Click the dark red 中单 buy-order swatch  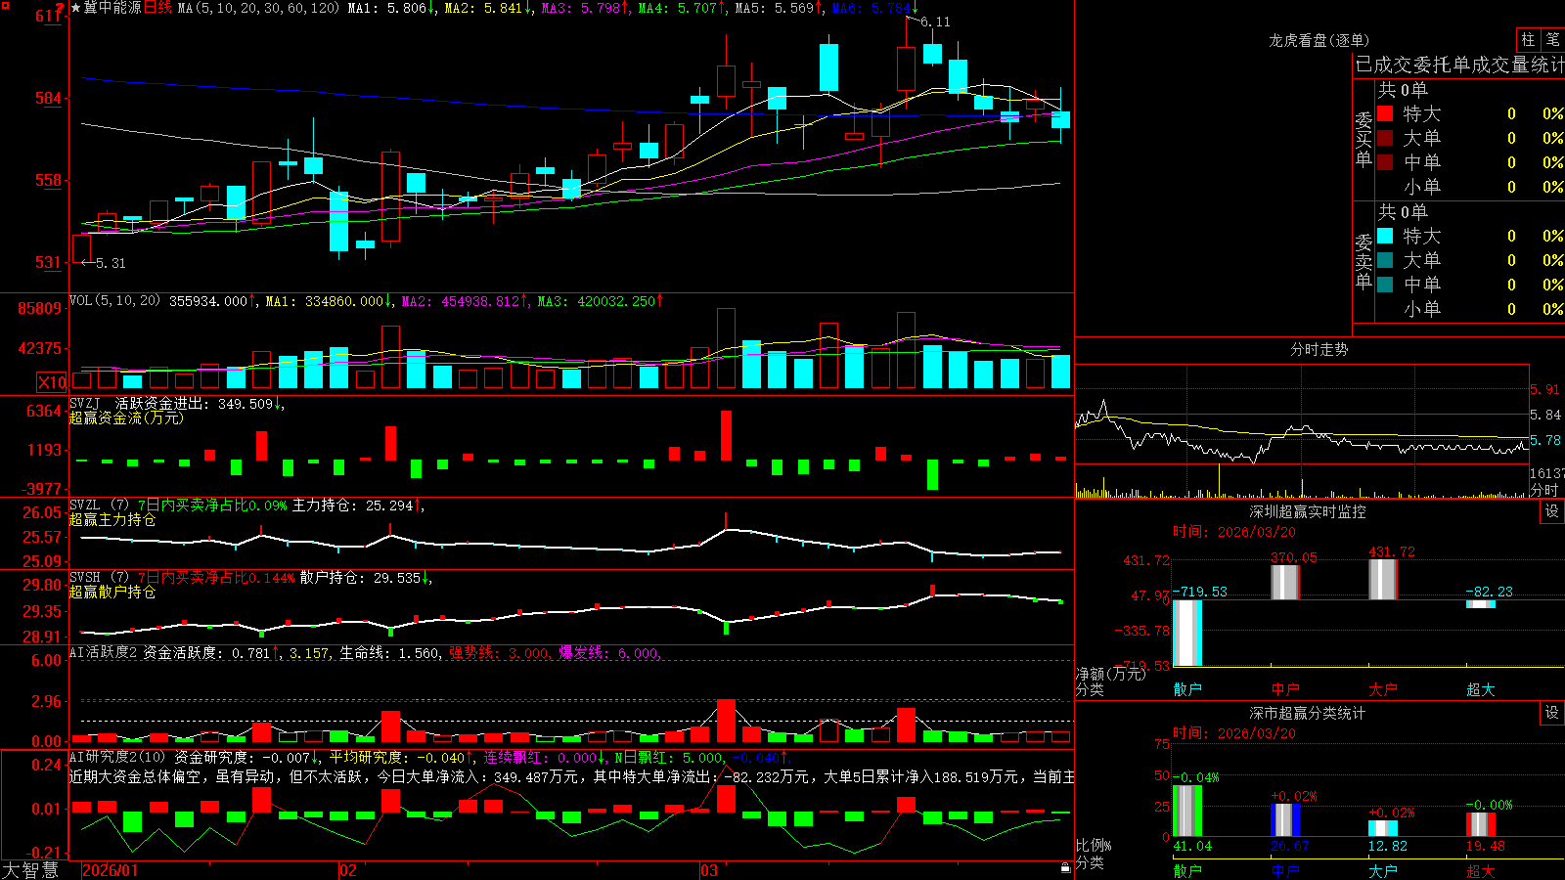coord(1385,162)
